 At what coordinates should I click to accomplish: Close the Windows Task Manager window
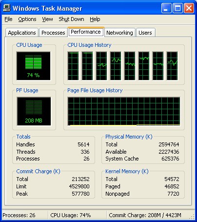(189, 8)
